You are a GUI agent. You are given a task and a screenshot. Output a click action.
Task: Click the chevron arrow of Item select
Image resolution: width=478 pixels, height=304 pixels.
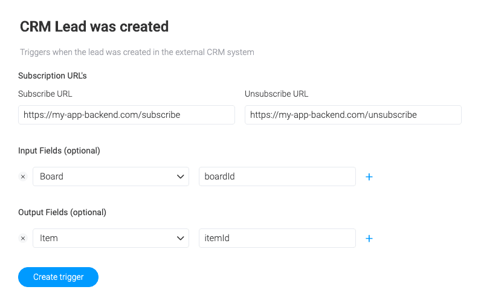pyautogui.click(x=180, y=238)
